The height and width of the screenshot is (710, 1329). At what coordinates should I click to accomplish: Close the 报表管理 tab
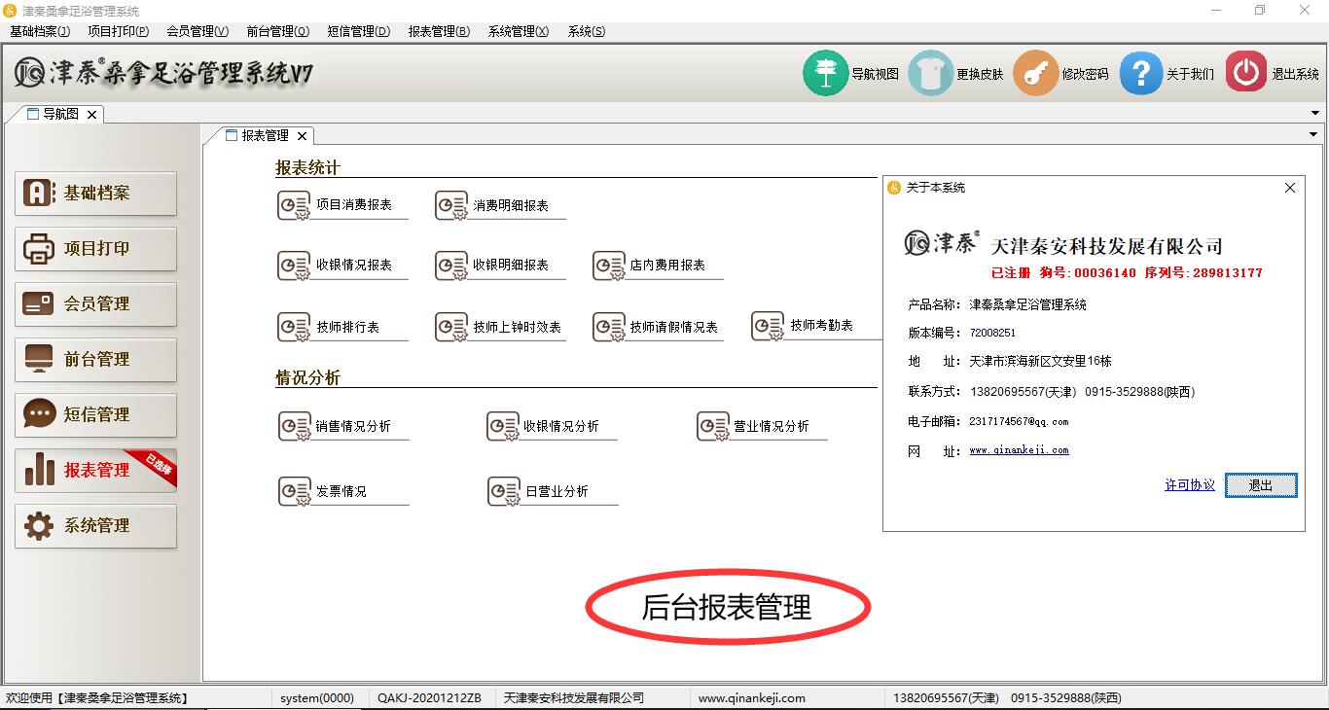[303, 136]
